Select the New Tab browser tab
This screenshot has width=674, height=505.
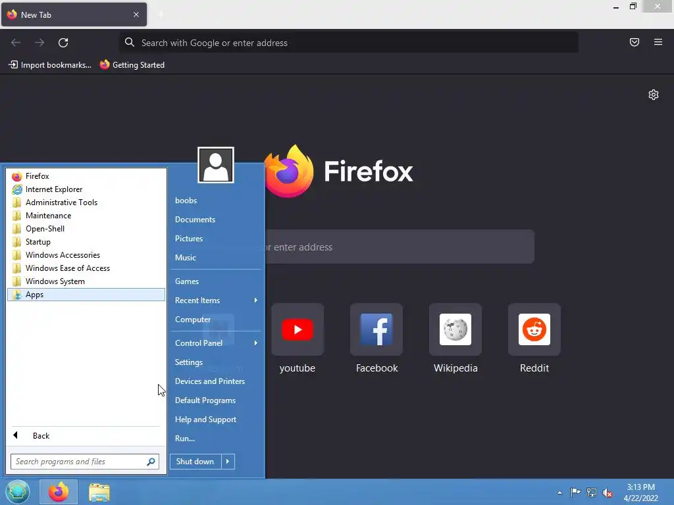pyautogui.click(x=74, y=14)
